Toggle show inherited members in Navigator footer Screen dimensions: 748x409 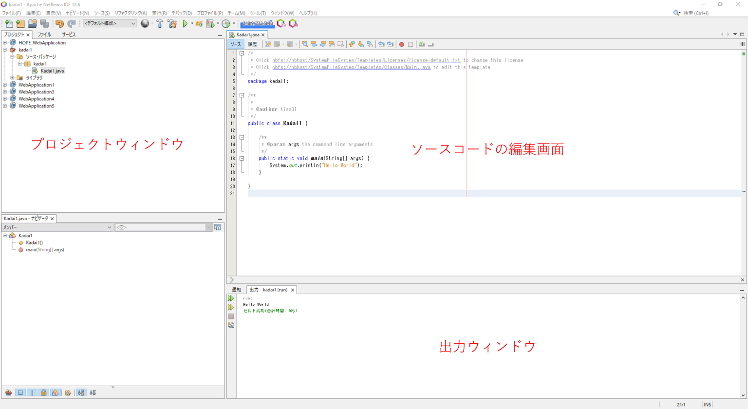click(9, 392)
